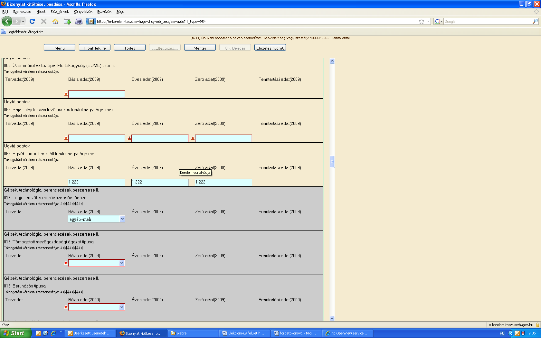This screenshot has height=338, width=541.
Task: Switch to hp OpenView service taskbar window
Action: click(347, 333)
